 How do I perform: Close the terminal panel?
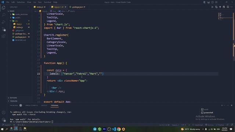[x=232, y=105]
